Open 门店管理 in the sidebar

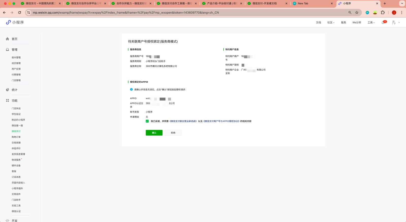pos(16,80)
